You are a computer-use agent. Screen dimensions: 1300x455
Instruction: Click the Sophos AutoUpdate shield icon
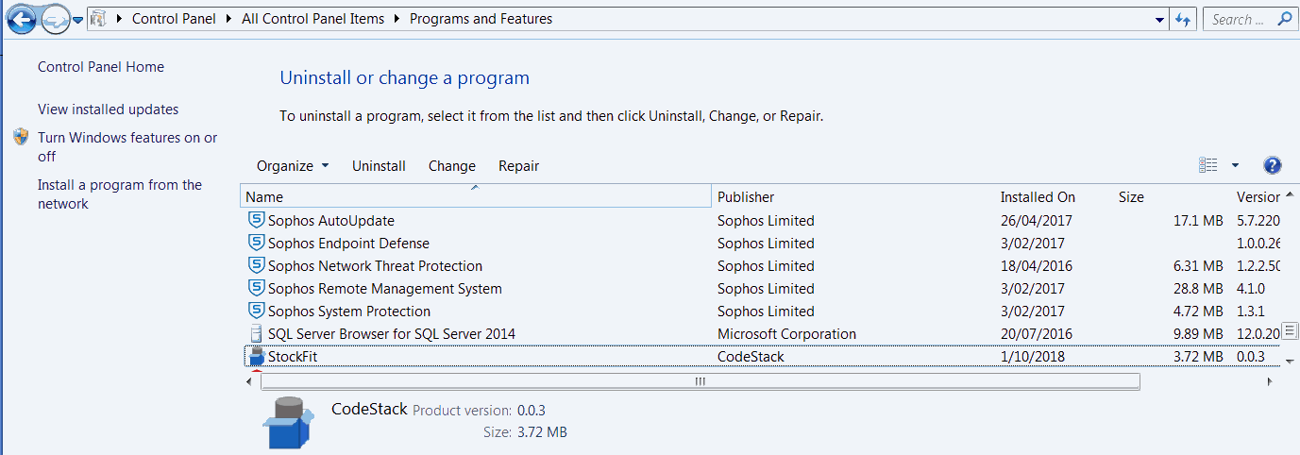pyautogui.click(x=256, y=220)
